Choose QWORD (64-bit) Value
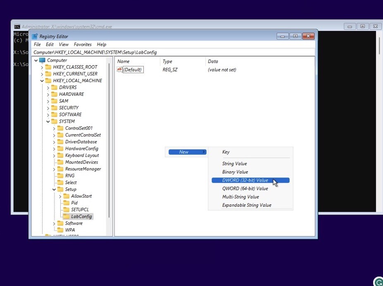 coord(250,189)
